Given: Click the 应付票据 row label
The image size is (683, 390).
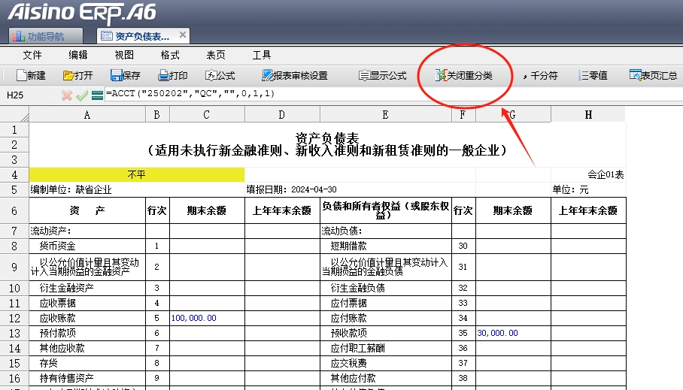Looking at the screenshot, I should pos(348,303).
